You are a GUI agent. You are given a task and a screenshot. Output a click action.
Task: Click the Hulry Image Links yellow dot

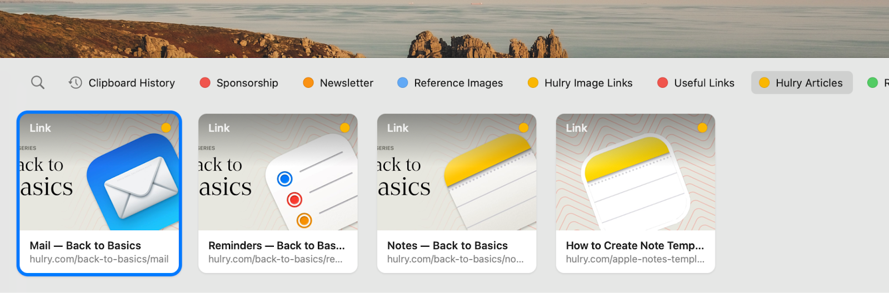pyautogui.click(x=533, y=83)
